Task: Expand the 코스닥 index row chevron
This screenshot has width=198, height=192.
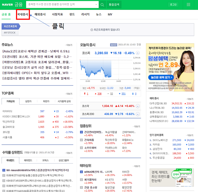Action: 138,106
